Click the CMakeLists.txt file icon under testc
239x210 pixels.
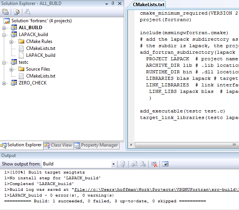point(21,76)
